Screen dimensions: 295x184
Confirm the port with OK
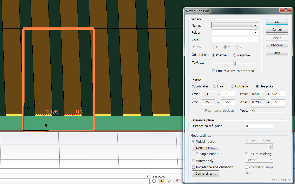(277, 22)
